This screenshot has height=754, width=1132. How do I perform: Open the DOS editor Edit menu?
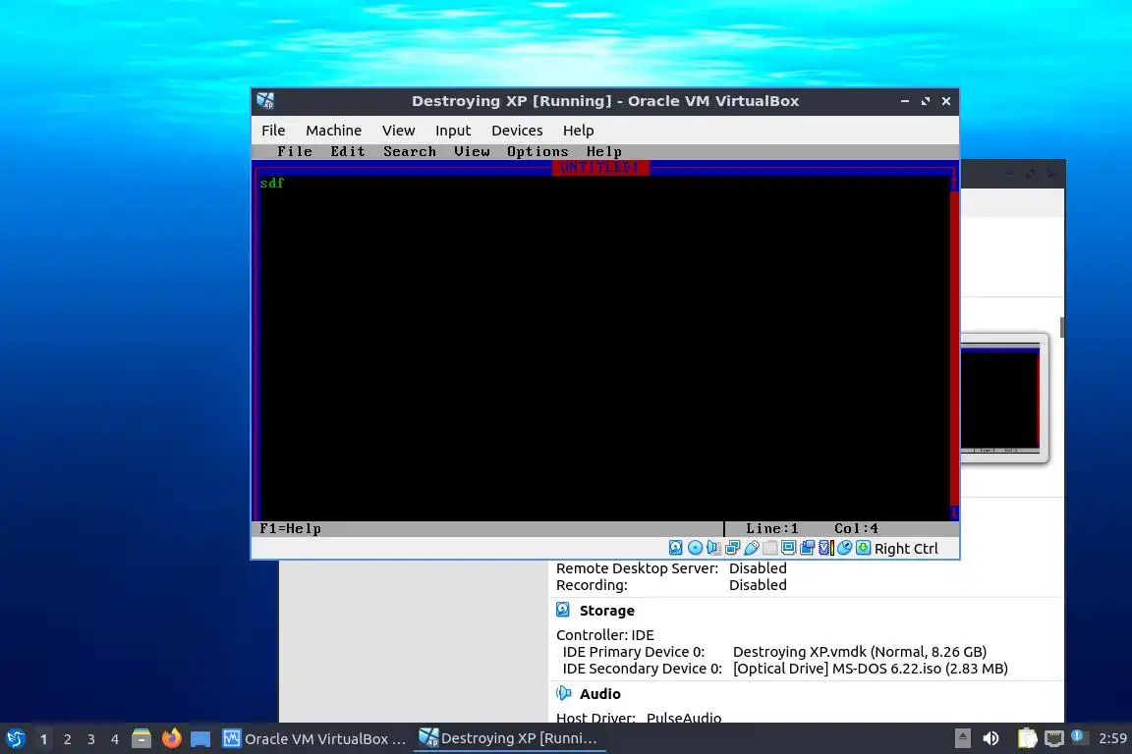click(348, 151)
